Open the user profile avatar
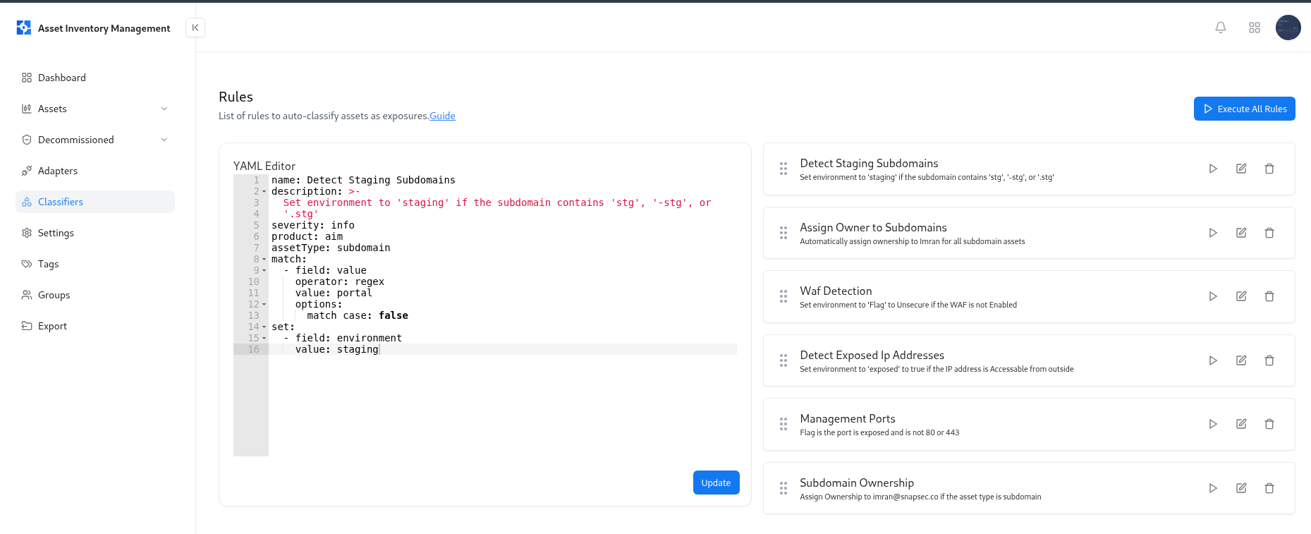 click(1288, 28)
